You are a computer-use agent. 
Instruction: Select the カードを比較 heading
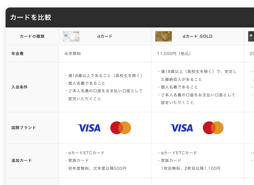pos(31,17)
